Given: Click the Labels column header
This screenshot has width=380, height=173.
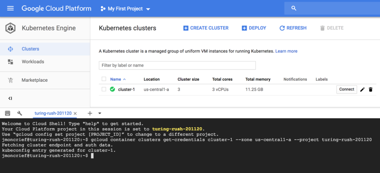Looking at the screenshot, I should (322, 79).
